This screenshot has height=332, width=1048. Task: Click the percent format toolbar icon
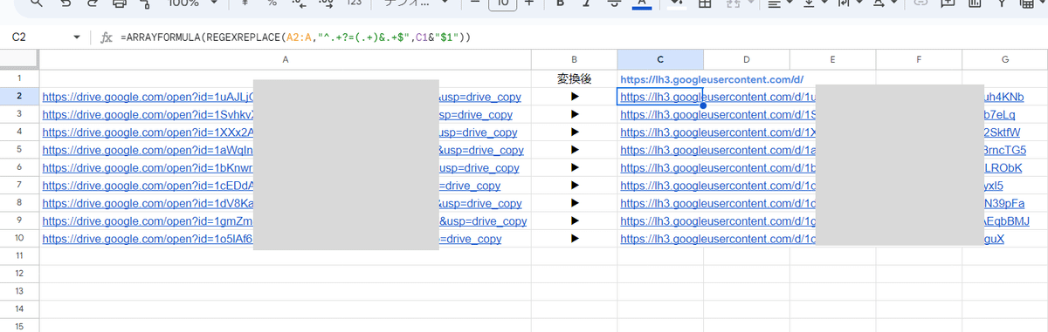(272, 3)
